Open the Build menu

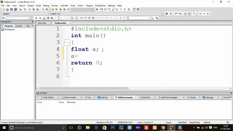(x=38, y=5)
